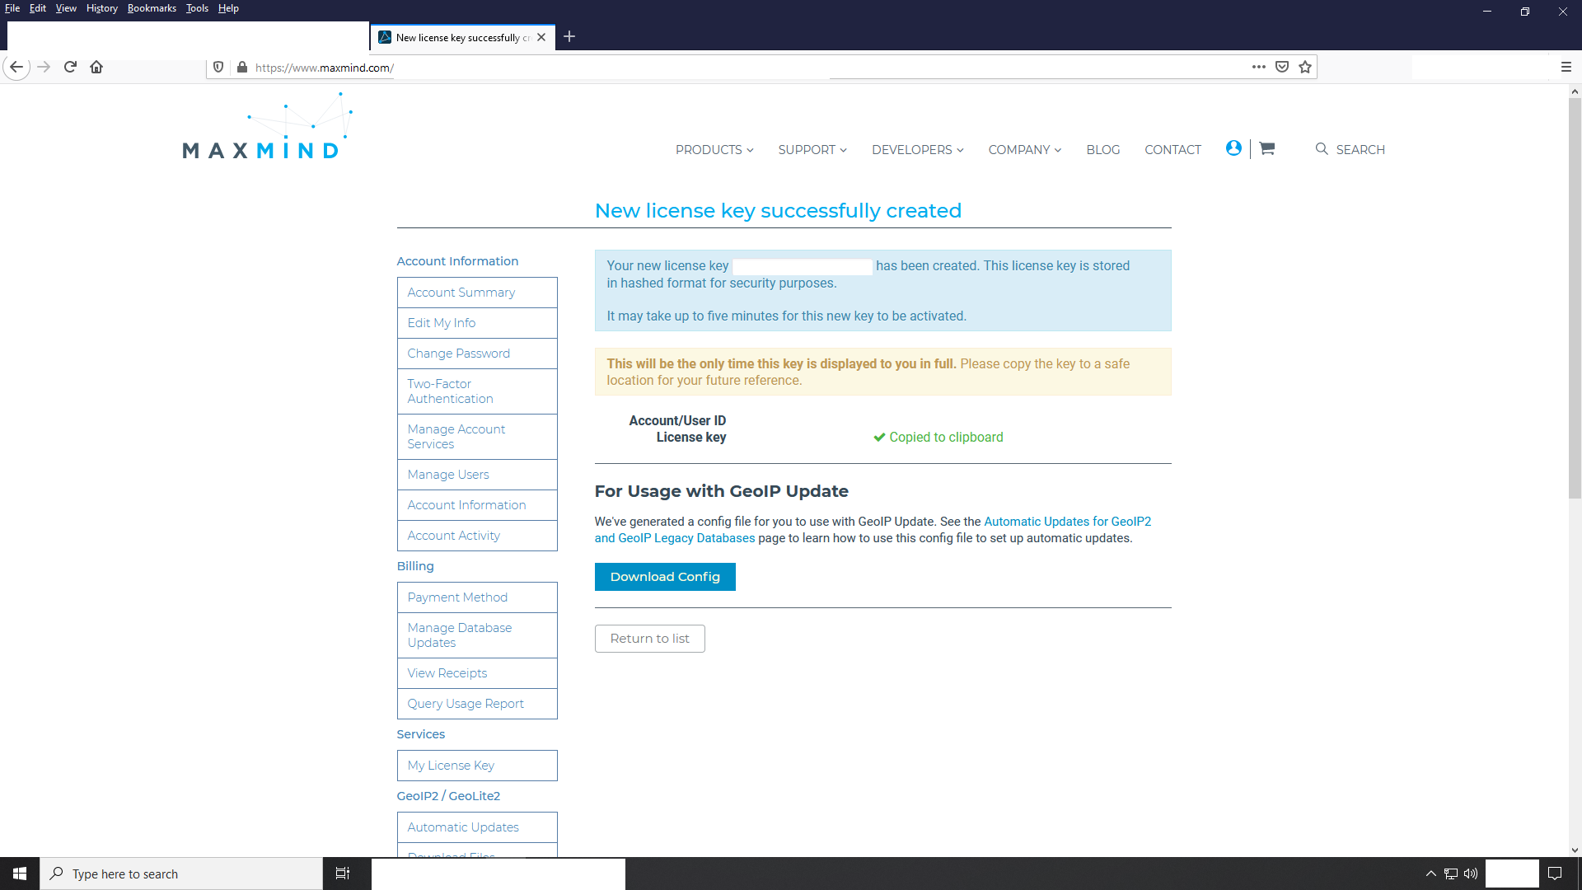The height and width of the screenshot is (890, 1582).
Task: Open Account Summary in the sidebar
Action: click(477, 293)
